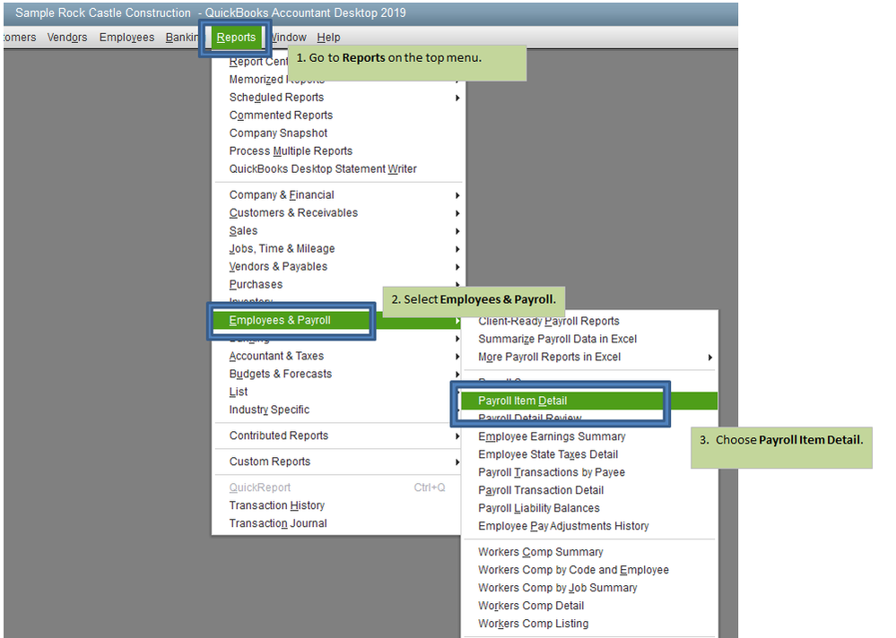Image resolution: width=896 pixels, height=638 pixels.
Task: Open Company Snapshot
Action: pos(337,133)
